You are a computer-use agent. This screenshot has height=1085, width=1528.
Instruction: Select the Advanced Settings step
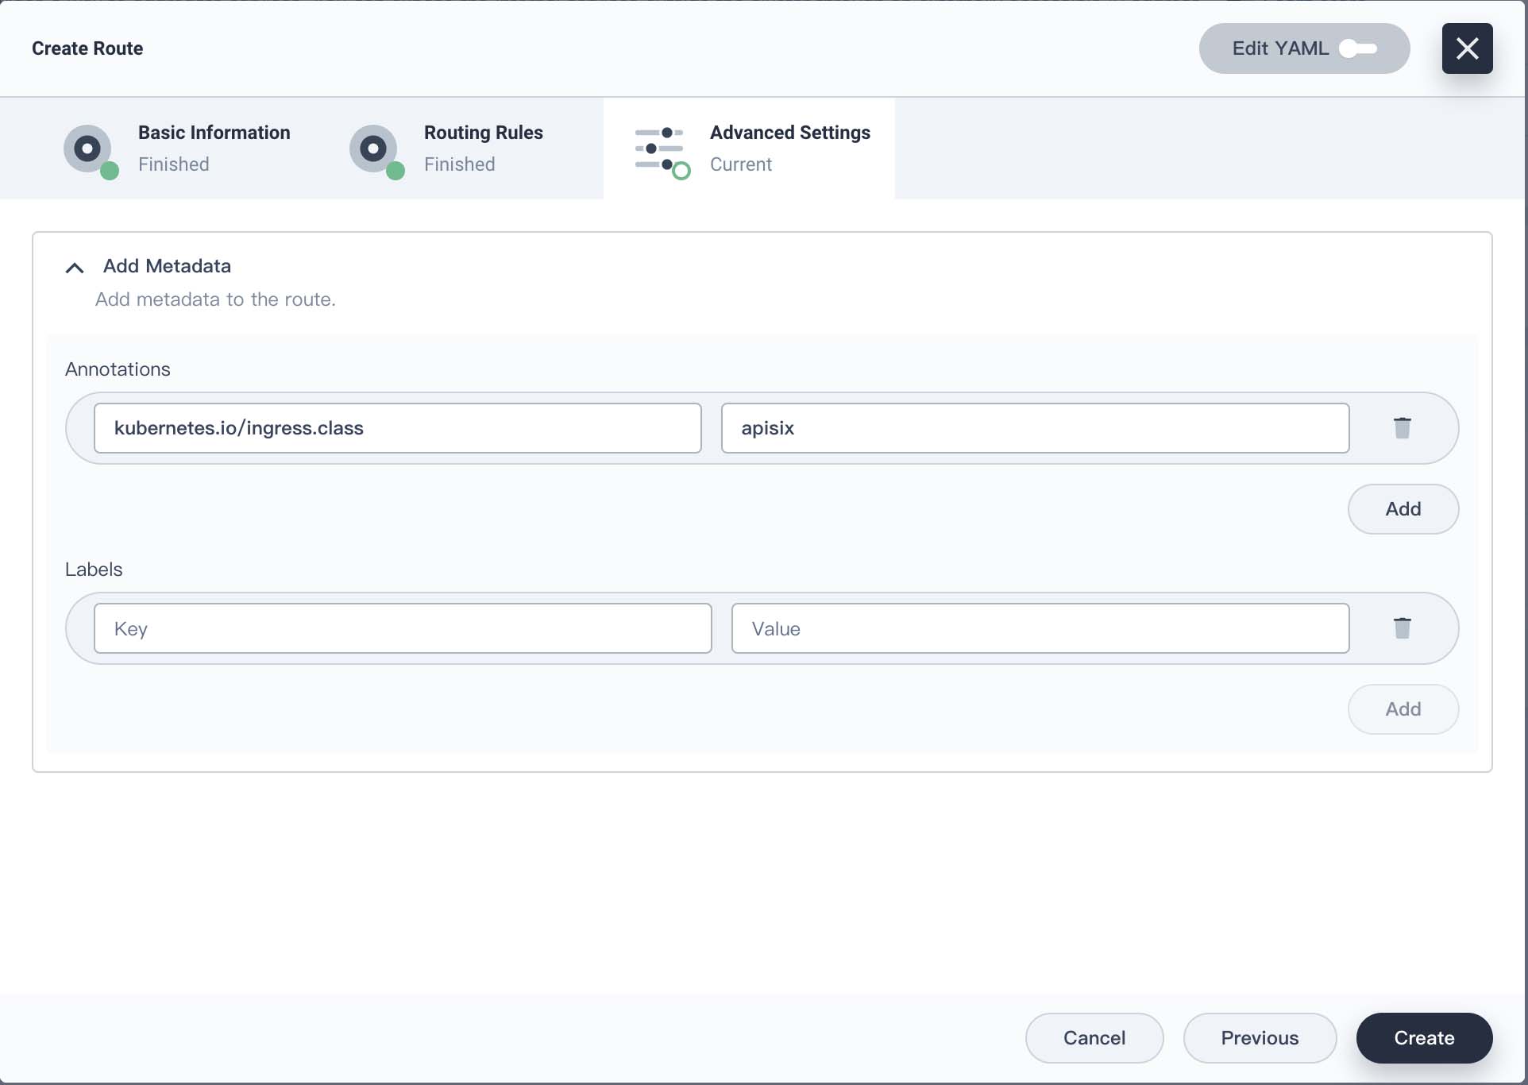(x=749, y=149)
